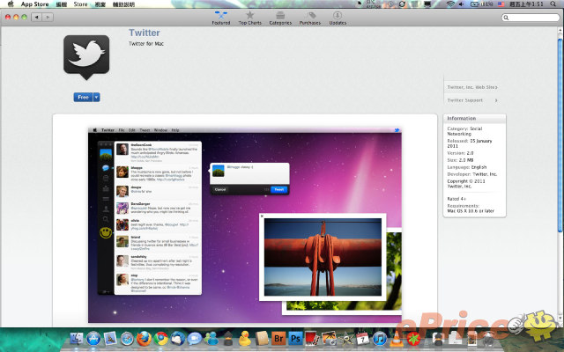Open Adobe Bridge from the Dock

[278, 338]
